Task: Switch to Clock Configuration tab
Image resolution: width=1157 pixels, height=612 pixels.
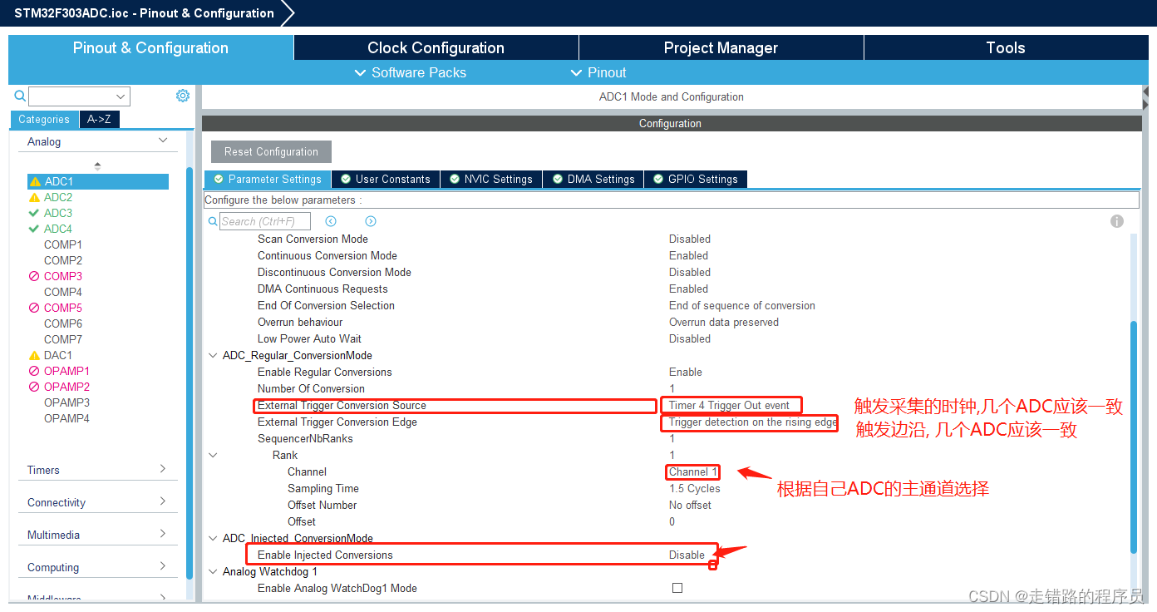Action: [x=436, y=47]
